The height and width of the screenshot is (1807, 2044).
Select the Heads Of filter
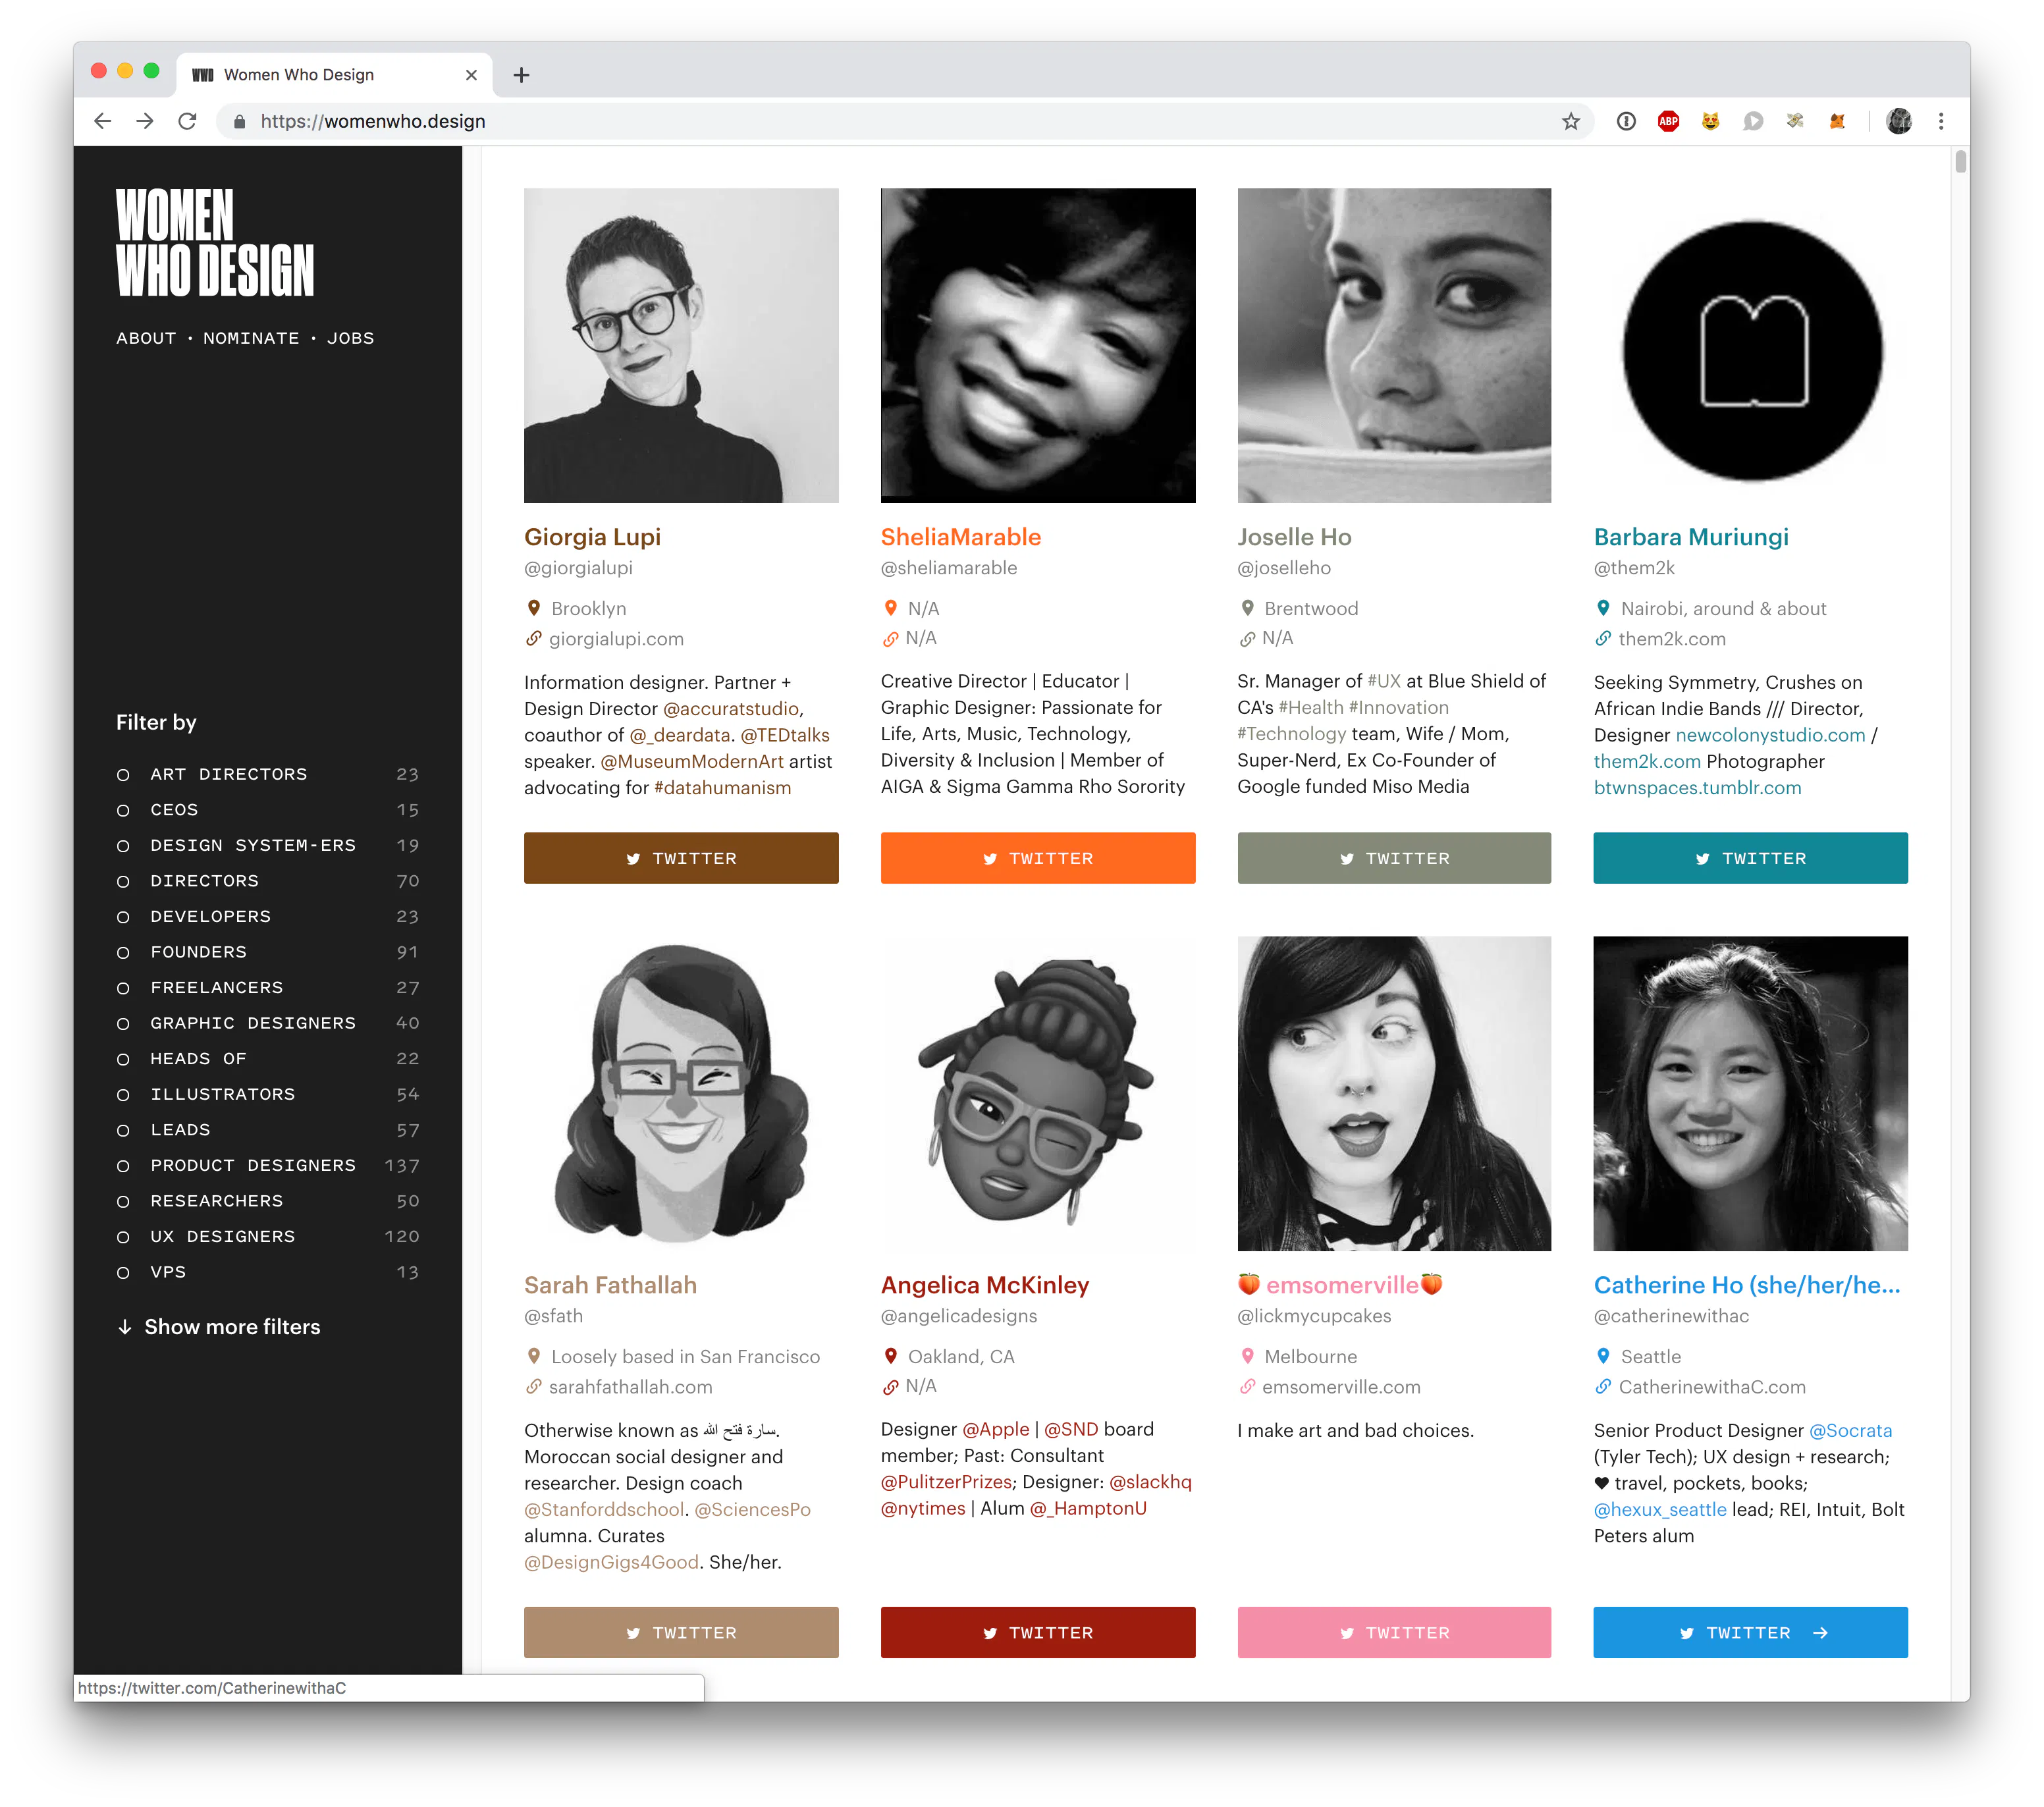267,1058
